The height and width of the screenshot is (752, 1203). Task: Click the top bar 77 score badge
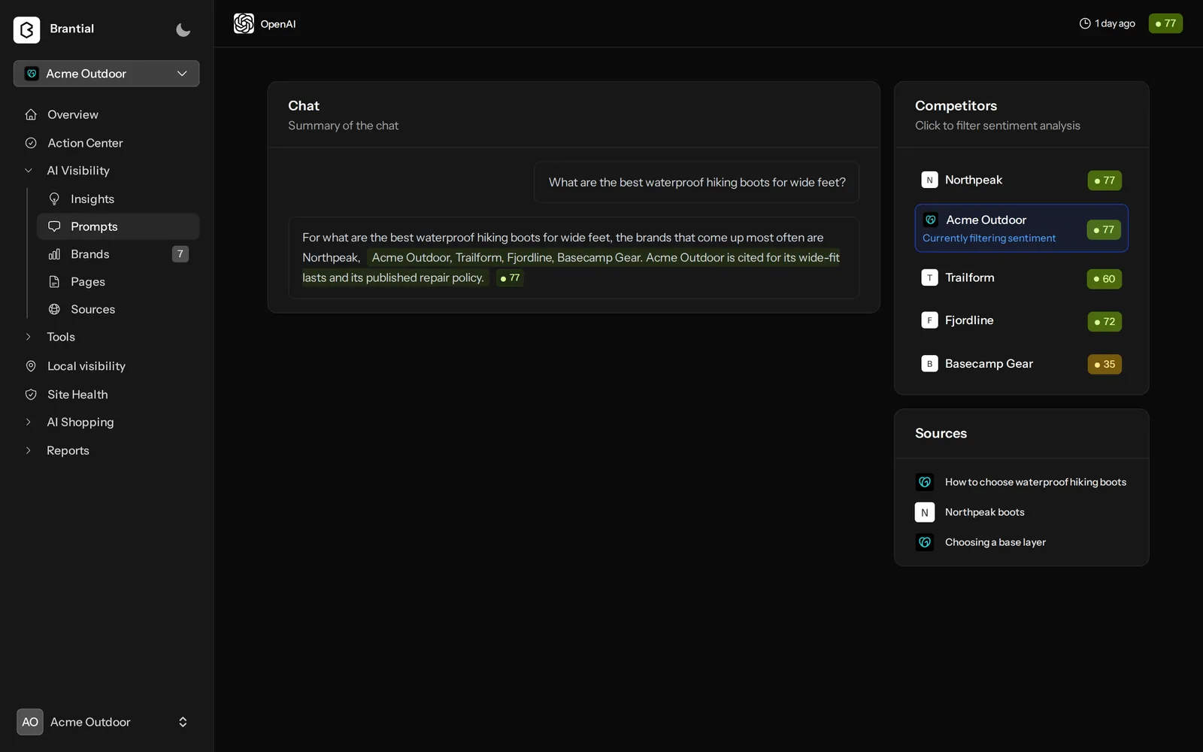[1165, 23]
